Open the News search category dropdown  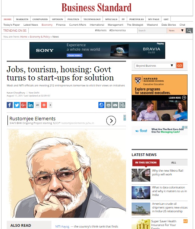pyautogui.click(x=176, y=31)
